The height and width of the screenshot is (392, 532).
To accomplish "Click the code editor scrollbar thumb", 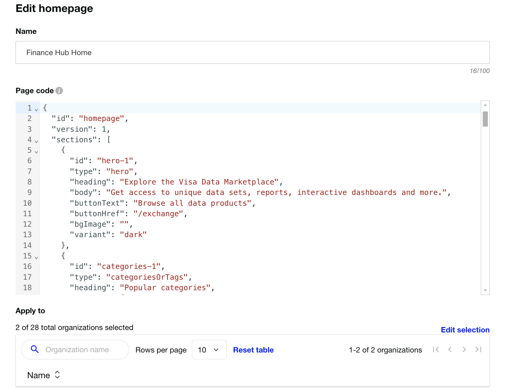I will [485, 119].
